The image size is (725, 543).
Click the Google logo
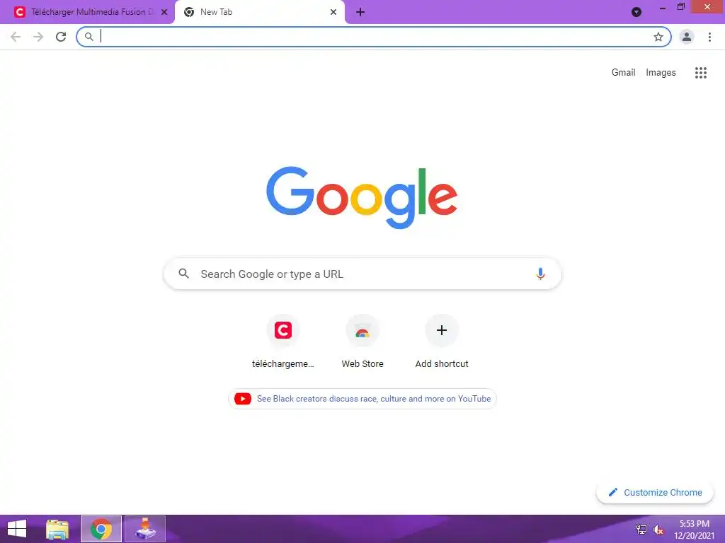(x=362, y=198)
